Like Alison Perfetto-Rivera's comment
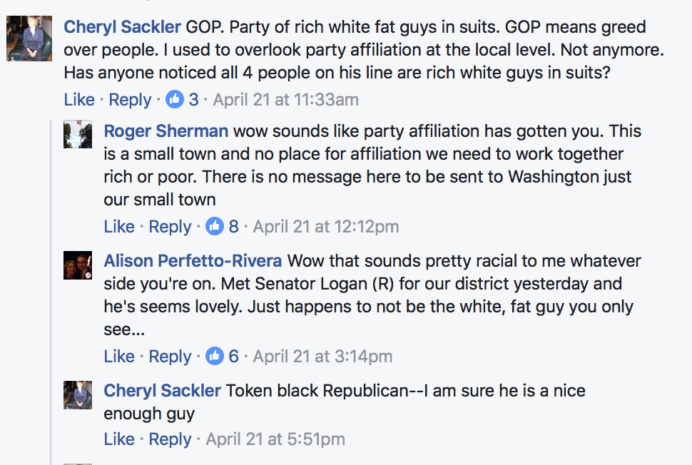The height and width of the screenshot is (465, 692). point(119,357)
